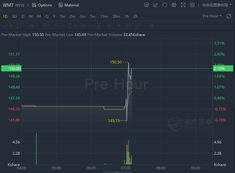Viewport: 235px width, 173px height.
Task: Expand the arrow tool dropdown arrow
Action: coord(62,26)
